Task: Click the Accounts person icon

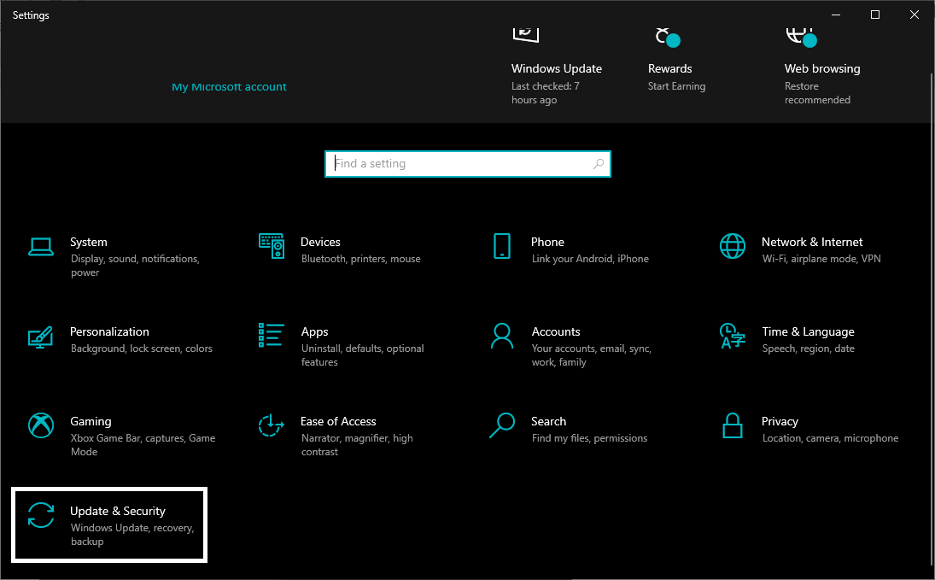Action: click(x=502, y=336)
